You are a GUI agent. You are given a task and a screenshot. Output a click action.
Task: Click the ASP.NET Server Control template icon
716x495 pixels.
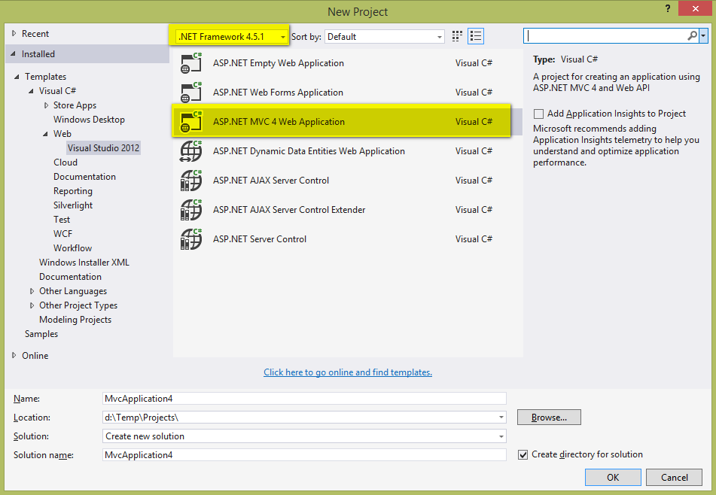point(191,239)
